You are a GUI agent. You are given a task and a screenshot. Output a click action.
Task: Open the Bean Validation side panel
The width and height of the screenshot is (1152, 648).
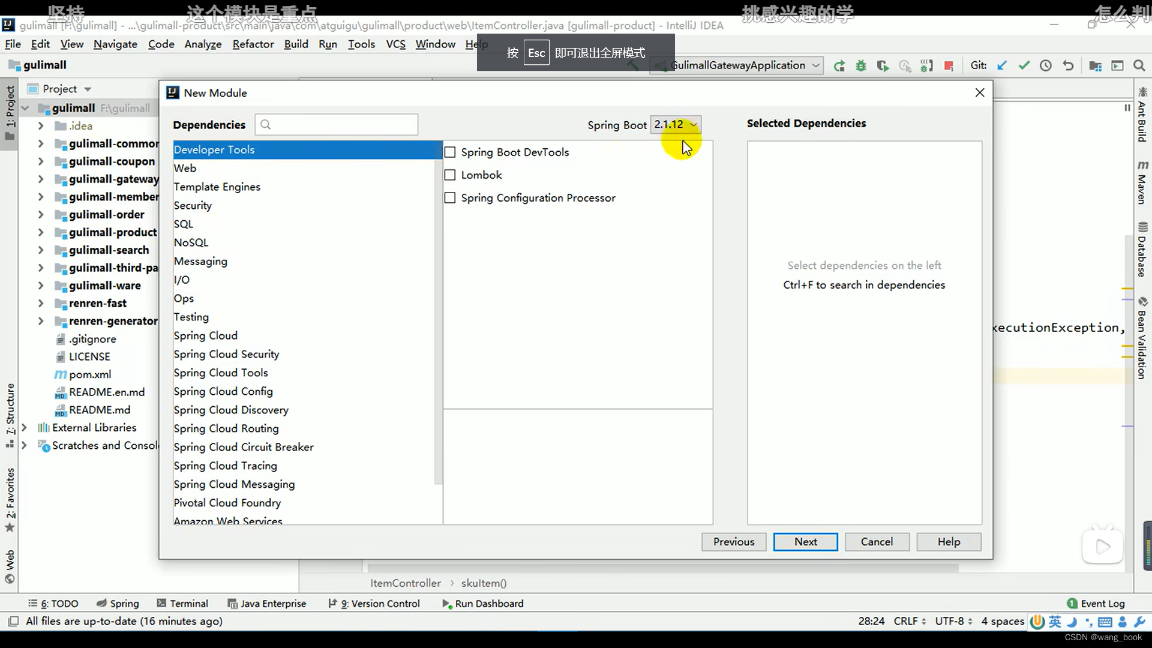tap(1142, 338)
